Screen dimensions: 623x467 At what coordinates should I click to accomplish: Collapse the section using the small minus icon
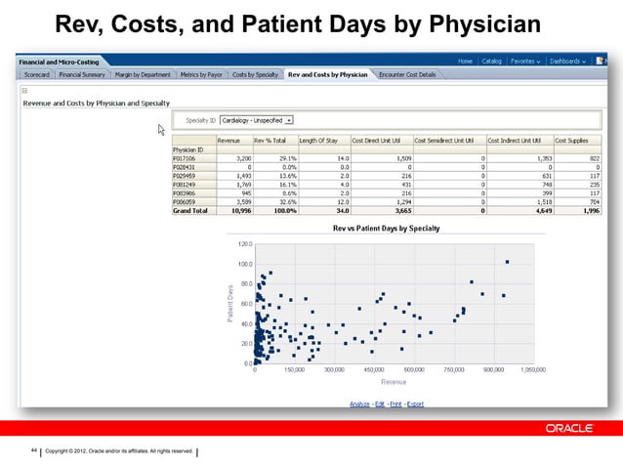pyautogui.click(x=24, y=91)
